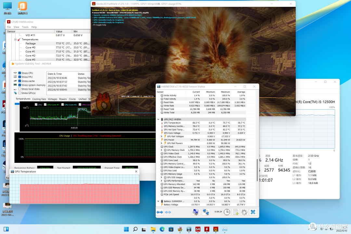This screenshot has width=351, height=234.
Task: Open HWMonitor Tools menu
Action: click(25, 27)
